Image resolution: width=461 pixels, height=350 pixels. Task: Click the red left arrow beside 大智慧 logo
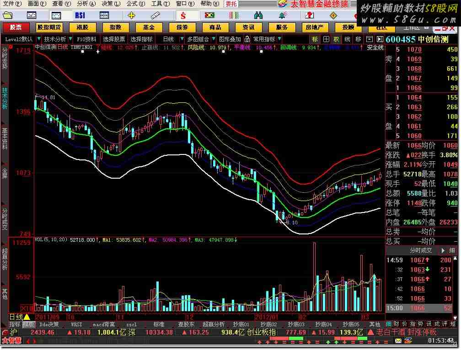(28, 341)
